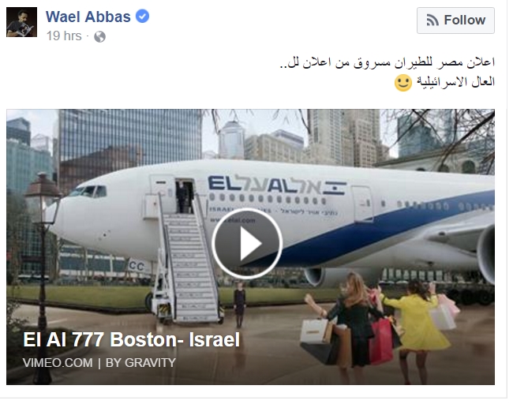
Task: Click the second Arabic line beside the emoji
Action: [455, 82]
